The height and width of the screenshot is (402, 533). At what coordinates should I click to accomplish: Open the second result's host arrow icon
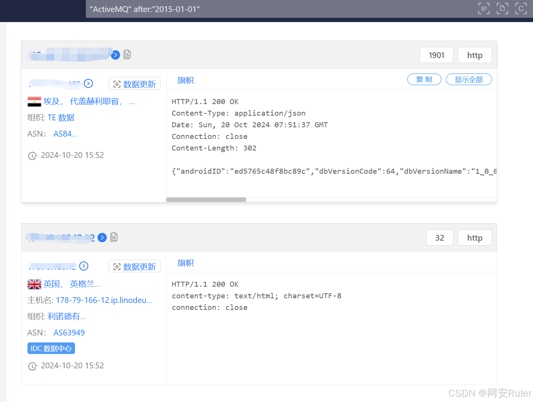click(102, 238)
